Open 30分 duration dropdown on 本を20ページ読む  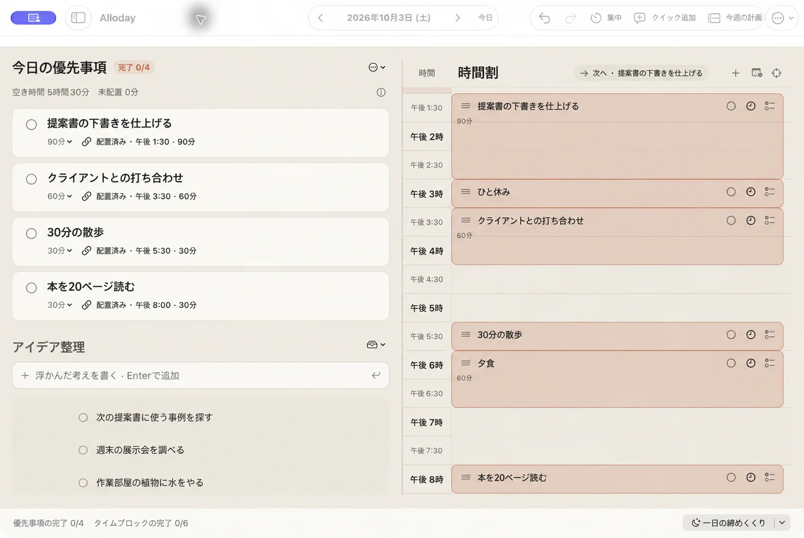(x=60, y=305)
